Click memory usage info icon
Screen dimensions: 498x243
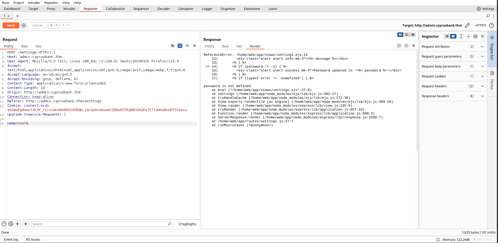pyautogui.click(x=438, y=240)
